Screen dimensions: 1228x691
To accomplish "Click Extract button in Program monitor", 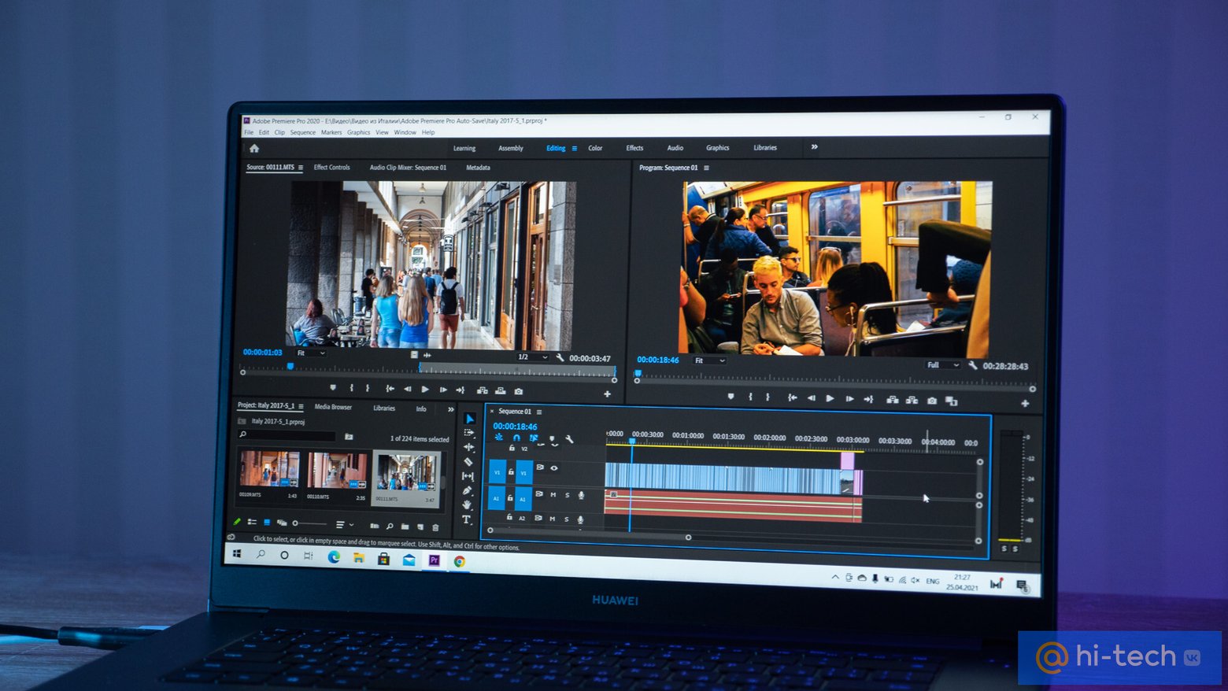I will [912, 400].
